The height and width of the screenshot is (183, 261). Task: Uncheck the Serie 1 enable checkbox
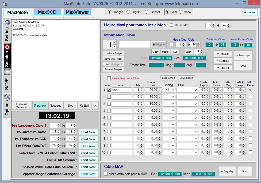[109, 90]
